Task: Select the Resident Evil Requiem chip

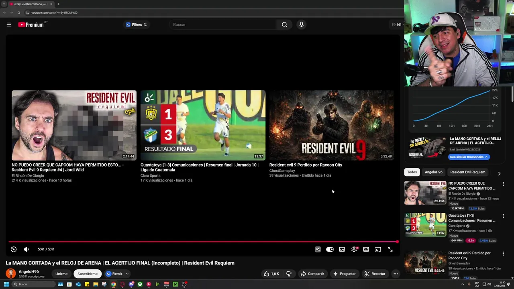Action: pos(468,172)
